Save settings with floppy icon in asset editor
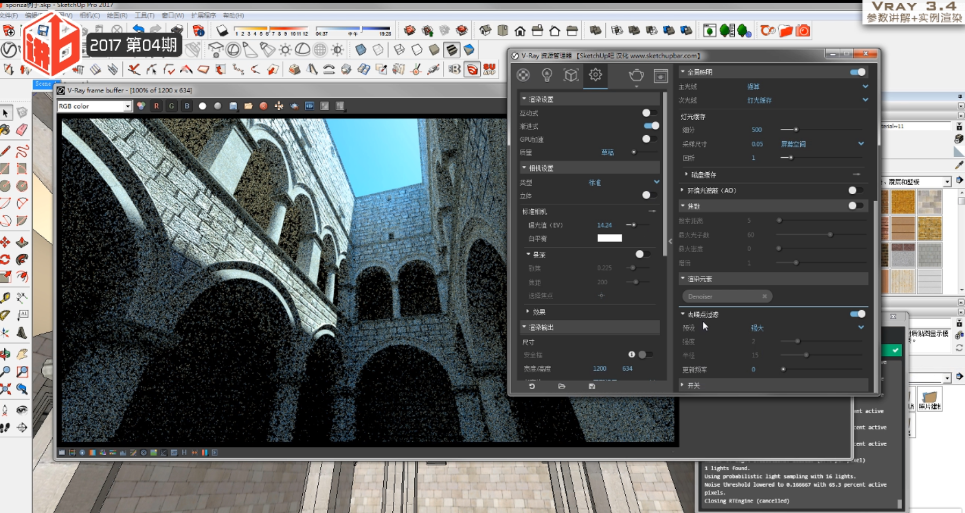 (x=592, y=386)
